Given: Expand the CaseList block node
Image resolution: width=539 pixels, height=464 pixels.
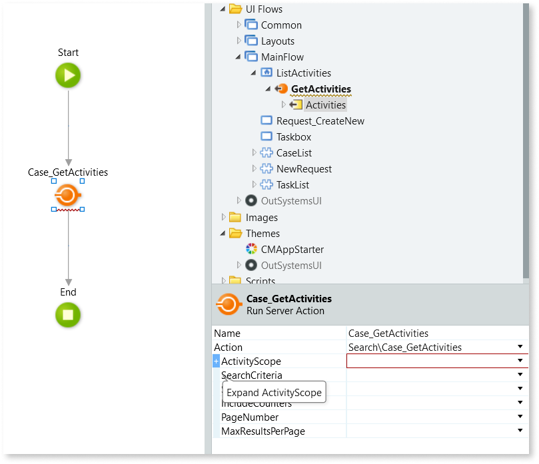Looking at the screenshot, I should tap(255, 152).
